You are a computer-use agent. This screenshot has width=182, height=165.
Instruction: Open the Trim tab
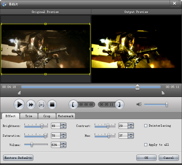29,116
